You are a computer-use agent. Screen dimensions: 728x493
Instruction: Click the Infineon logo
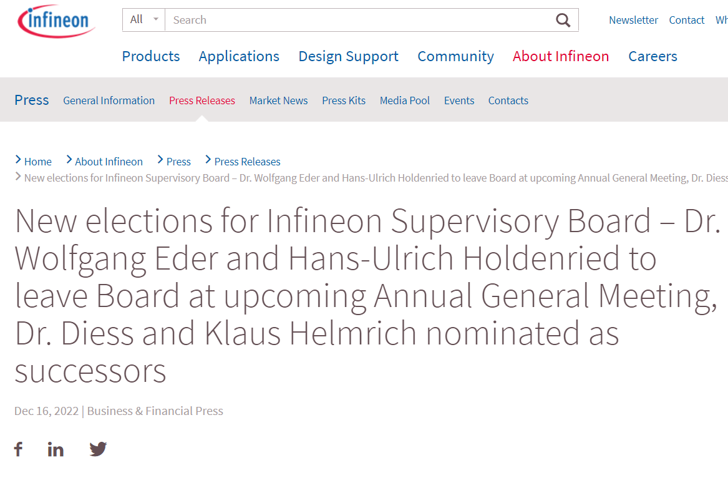57,21
